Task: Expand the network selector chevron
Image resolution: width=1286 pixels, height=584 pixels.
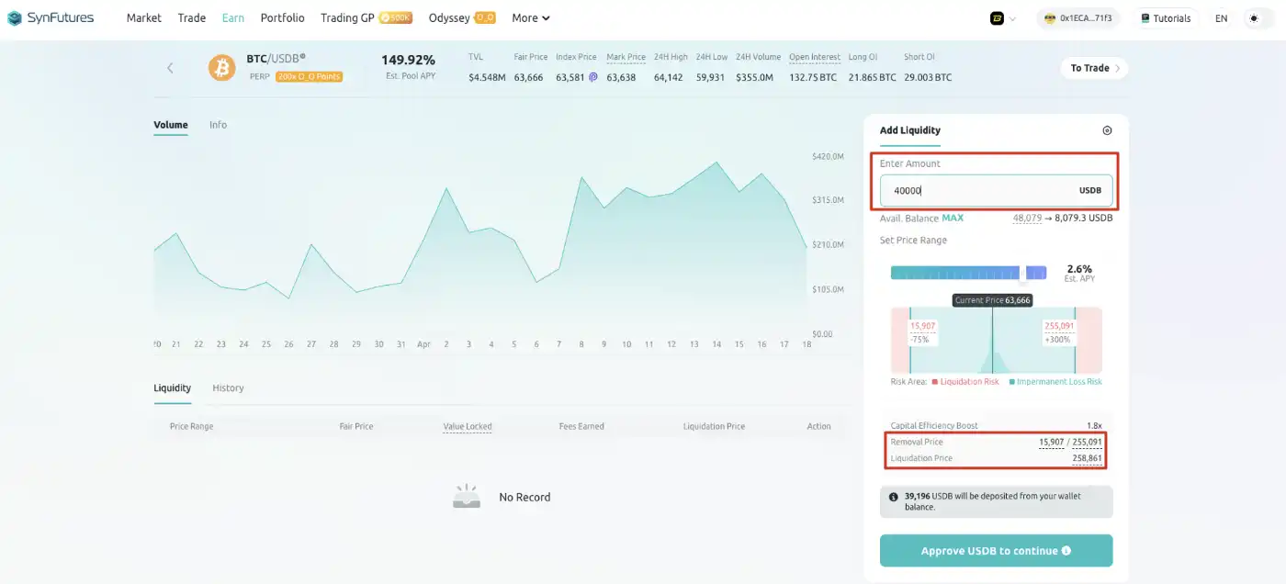Action: [1013, 18]
